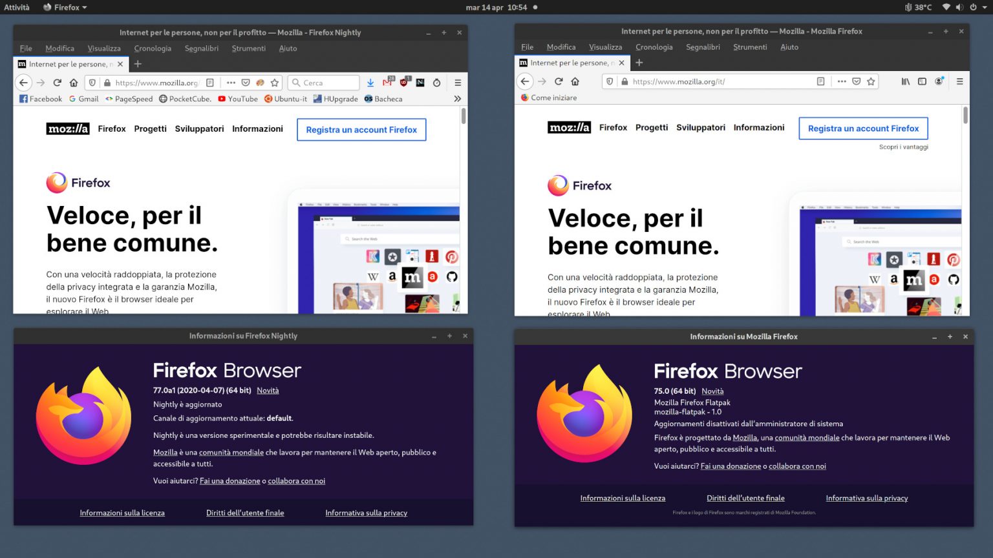The width and height of the screenshot is (993, 558).
Task: Bookmark this page with star in Nightly
Action: 275,83
